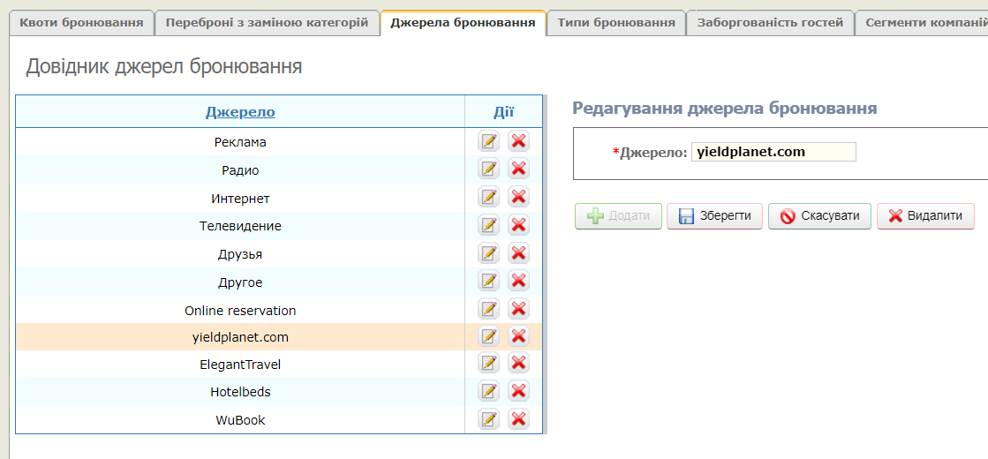Open editing for Друзья source
This screenshot has height=459, width=988.
coord(488,254)
